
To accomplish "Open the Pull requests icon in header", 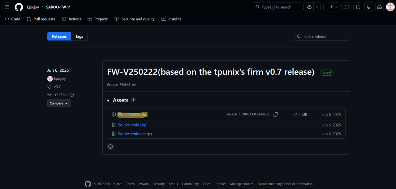I will tap(358, 7).
